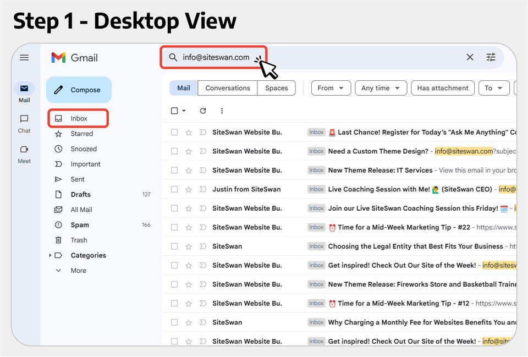Screen dimensions: 528x357
Task: Tick the select-all checkbox
Action: [x=174, y=111]
